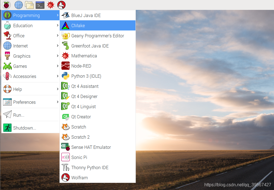
Task: Click the Mathematica red spiky icon in submenu
Action: pos(66,56)
